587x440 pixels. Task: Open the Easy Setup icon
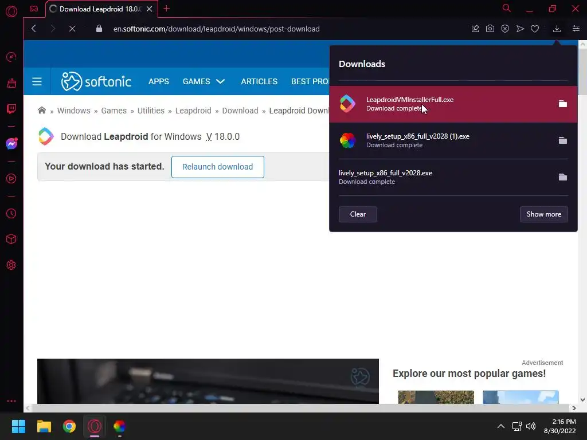[576, 29]
